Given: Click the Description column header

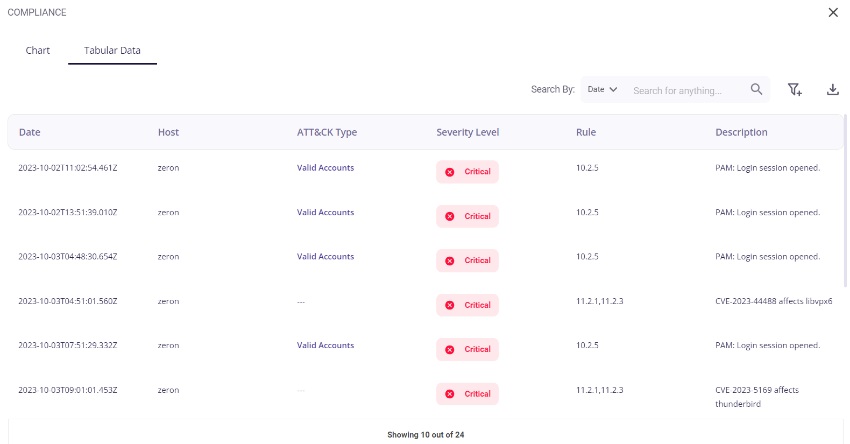Looking at the screenshot, I should pos(741,132).
